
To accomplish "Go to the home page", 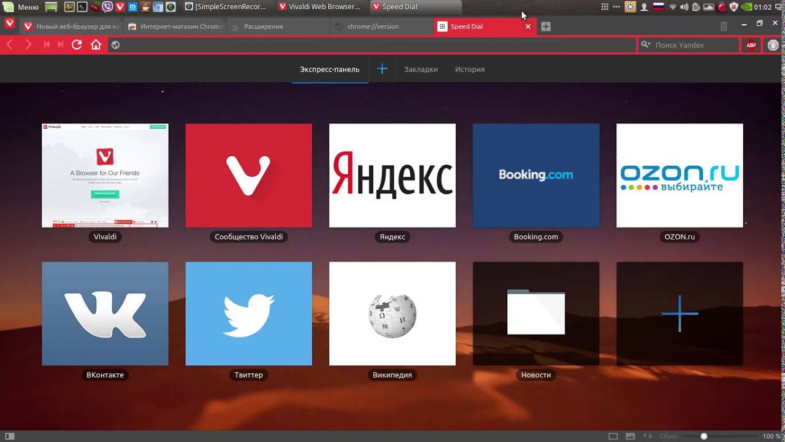I will pos(96,45).
